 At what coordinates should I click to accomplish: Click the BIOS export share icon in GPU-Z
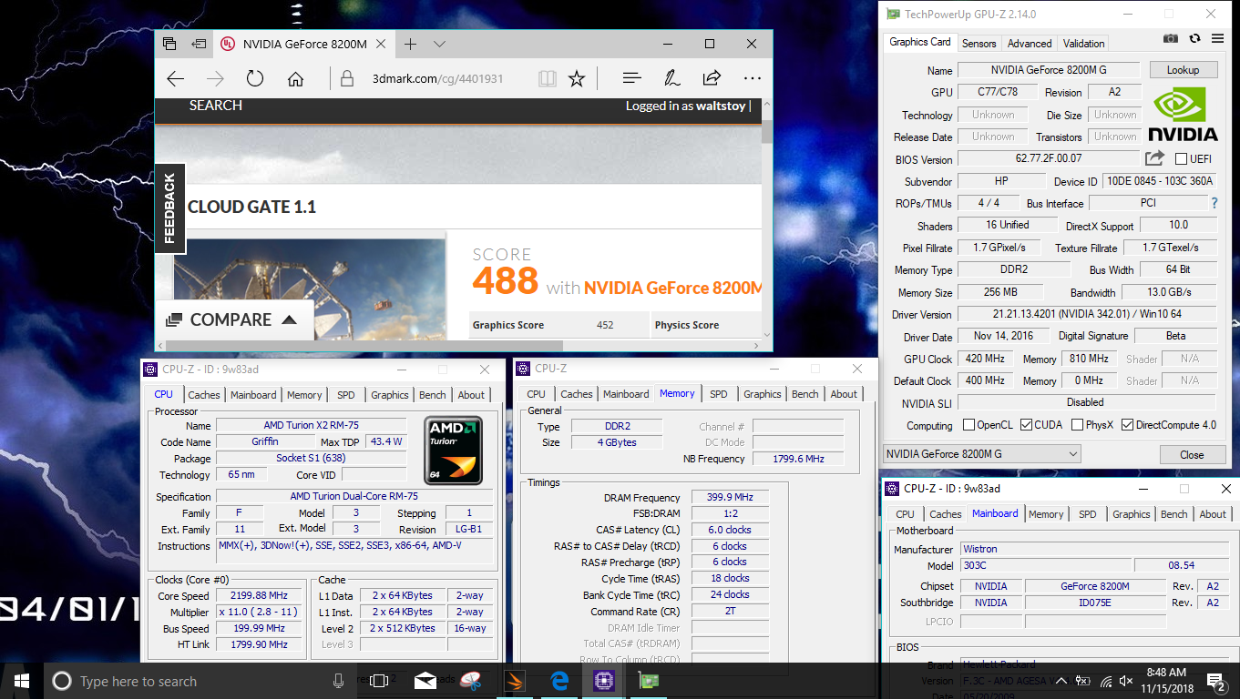(x=1155, y=158)
